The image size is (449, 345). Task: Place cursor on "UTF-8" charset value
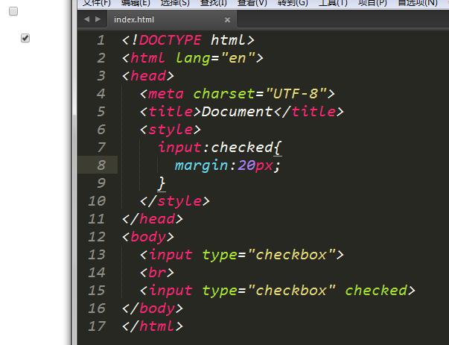(x=296, y=93)
